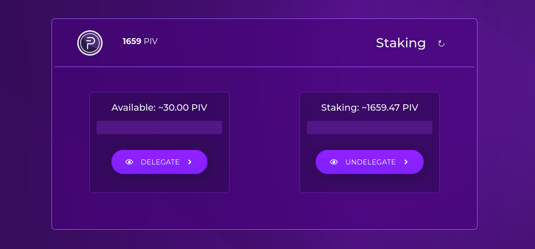This screenshot has height=249, width=535.
Task: Focus the undelegate amount input field
Action: tap(369, 127)
